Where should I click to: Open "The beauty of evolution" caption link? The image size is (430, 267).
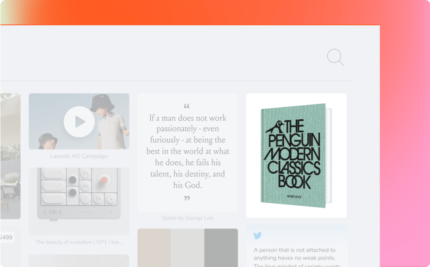[x=79, y=242]
